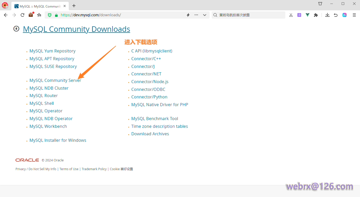
Task: Open MySQL Installer for Windows link
Action: pyautogui.click(x=58, y=140)
